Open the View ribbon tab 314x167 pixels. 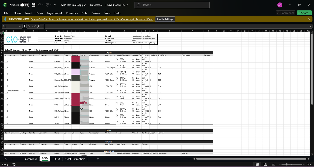(108, 13)
